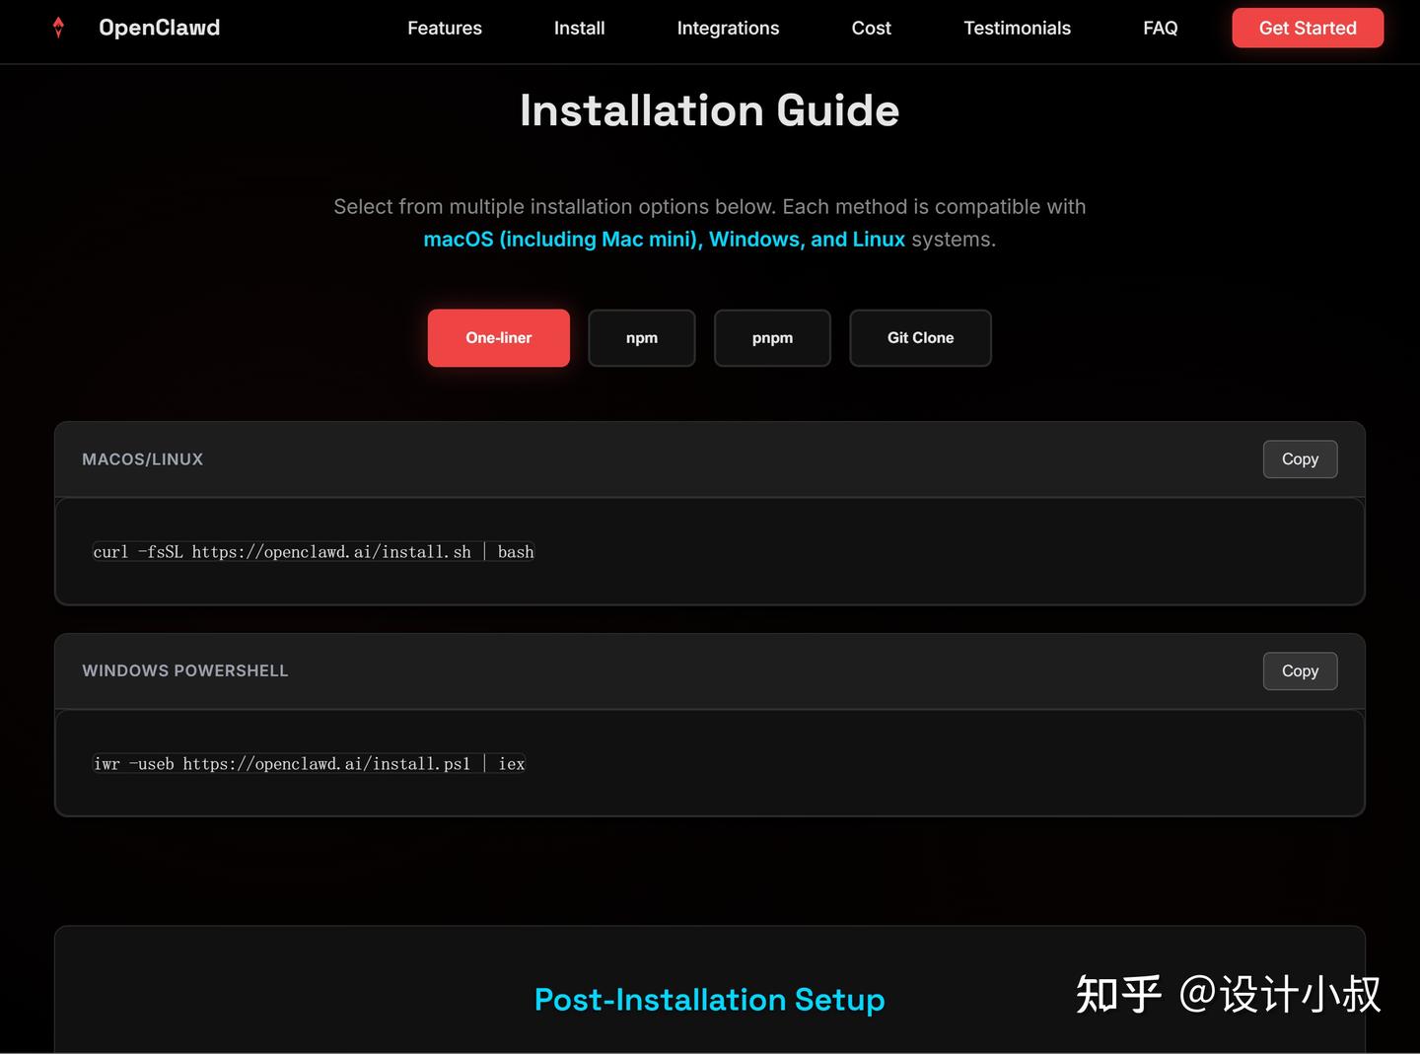This screenshot has height=1054, width=1420.
Task: Switch to the pnpm install tab
Action: 772,338
